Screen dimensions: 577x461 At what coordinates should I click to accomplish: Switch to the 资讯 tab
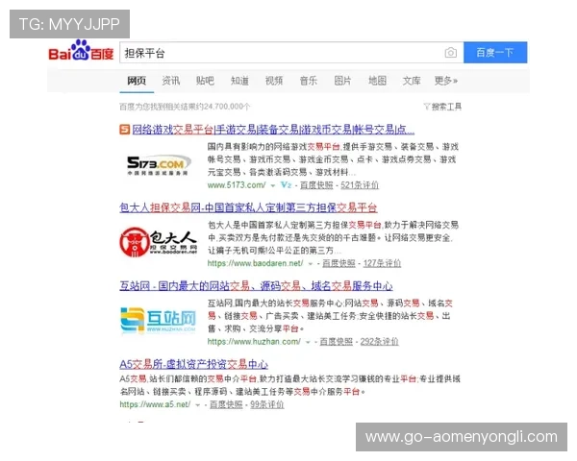(171, 81)
